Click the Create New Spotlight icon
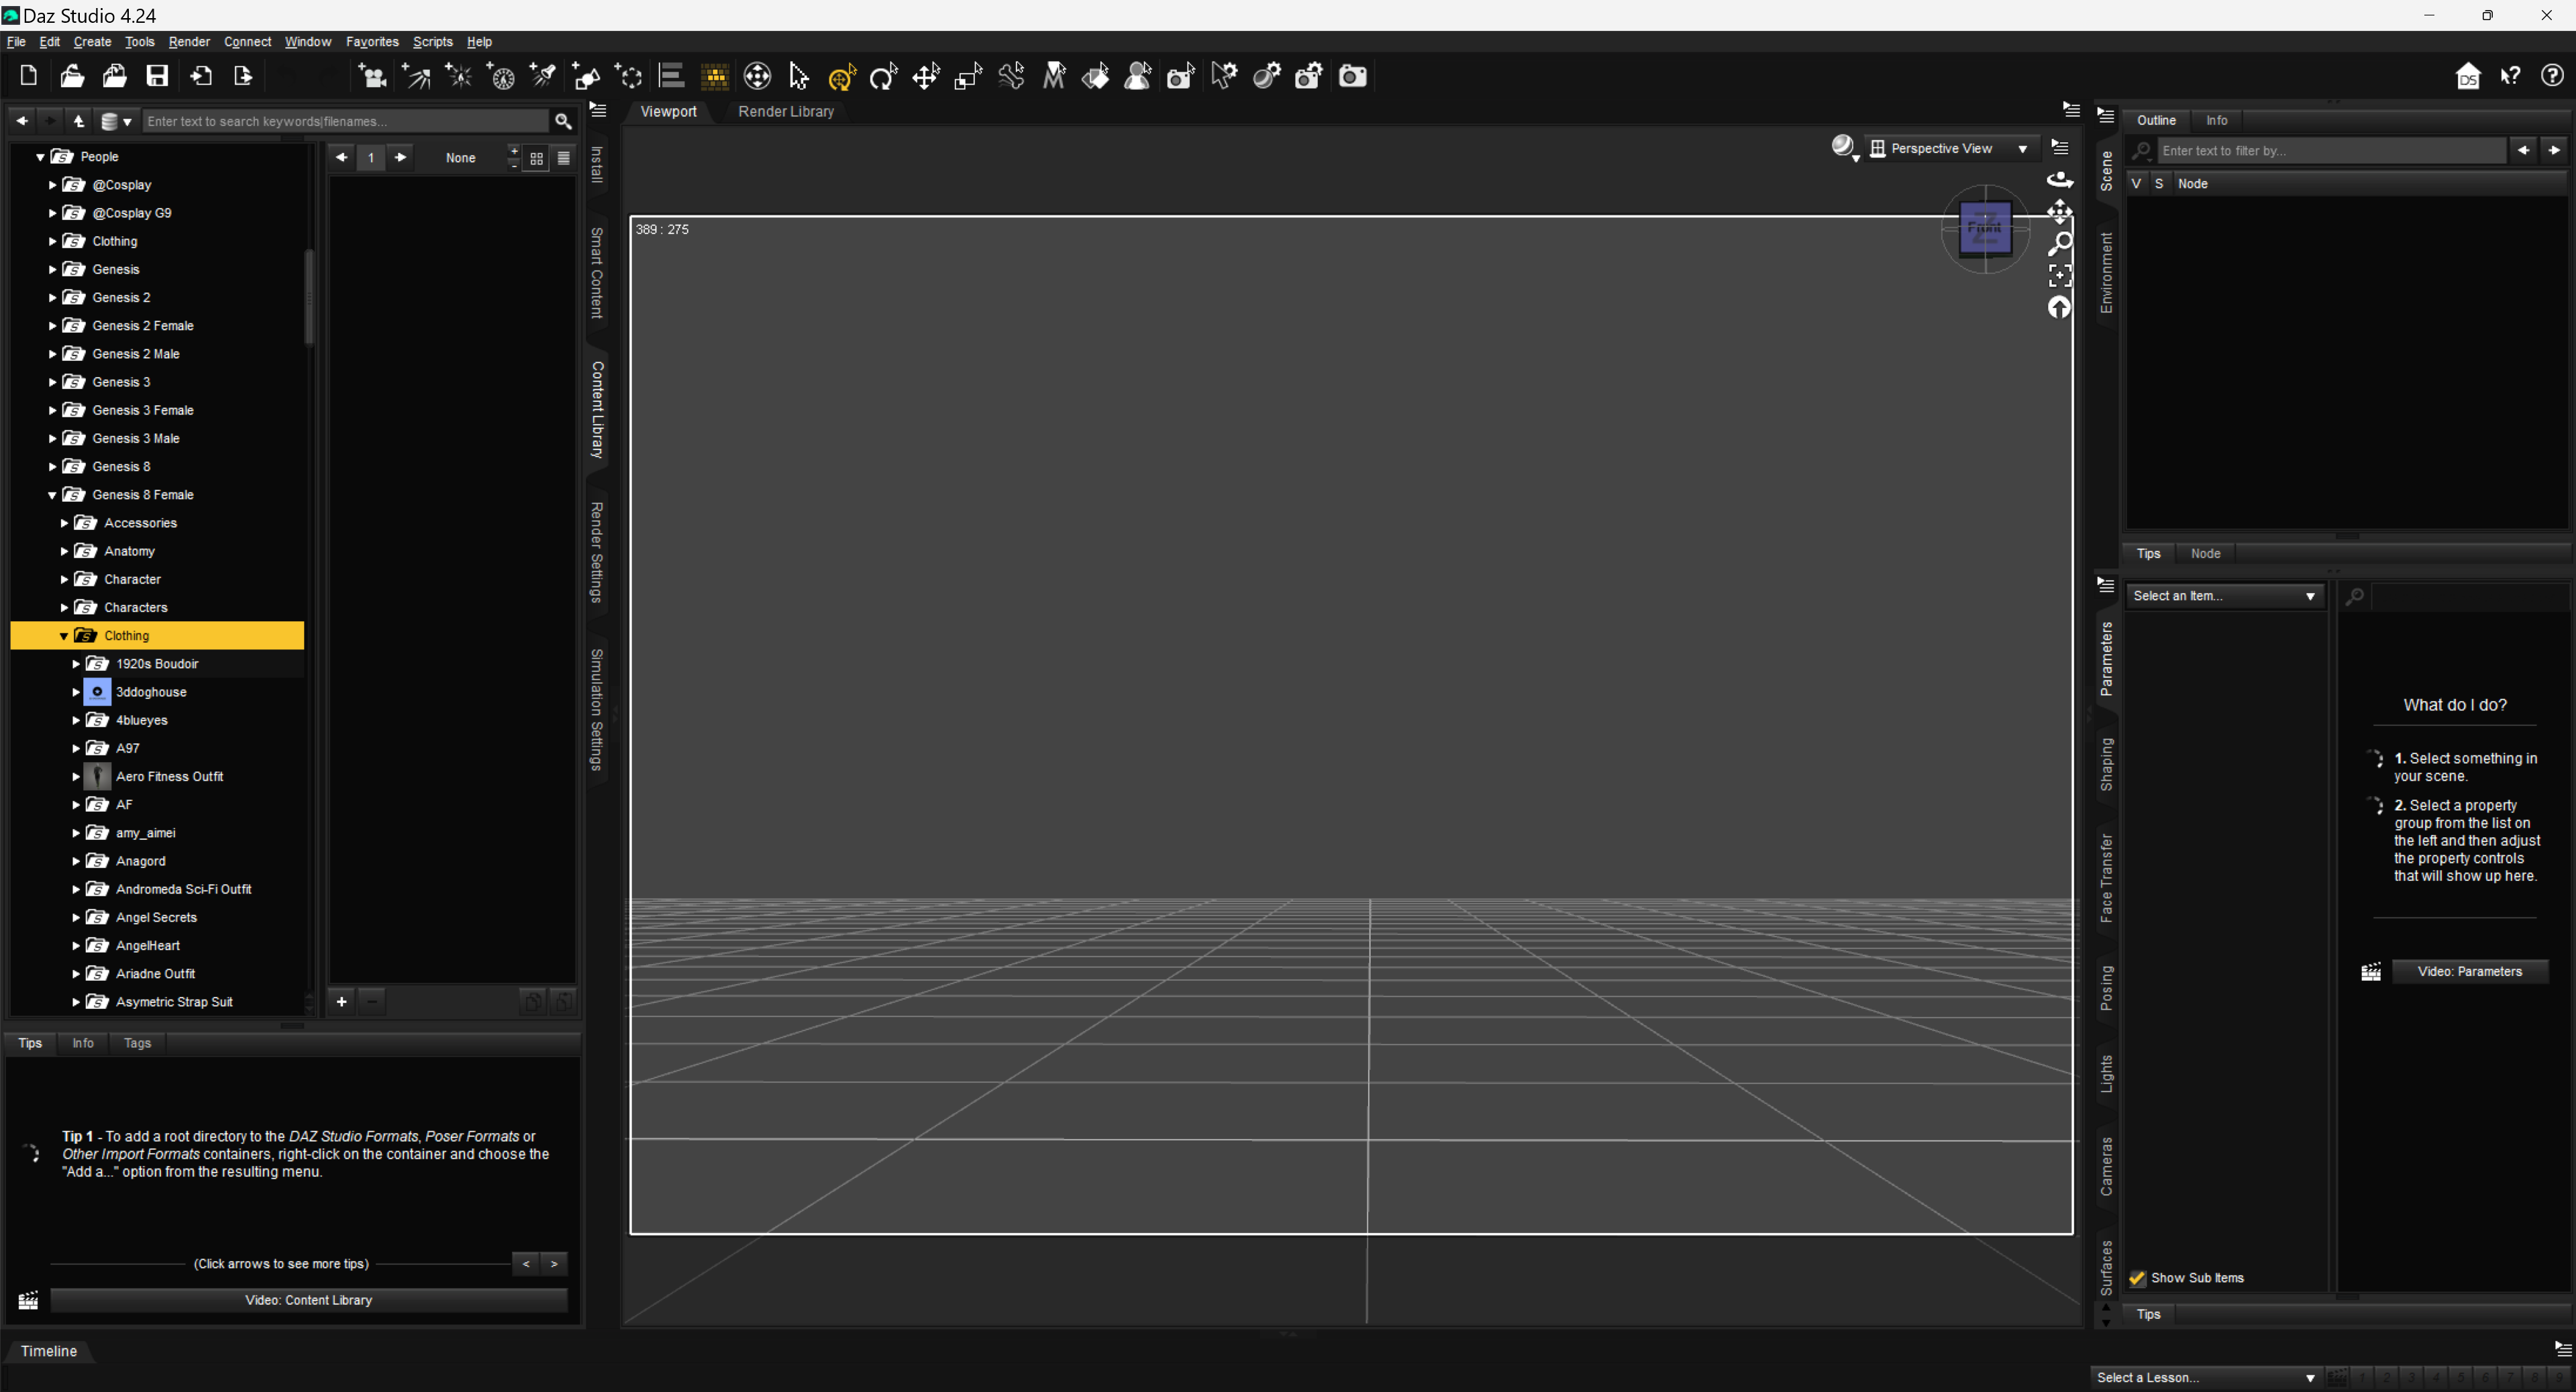Viewport: 2576px width, 1392px height. 544,76
